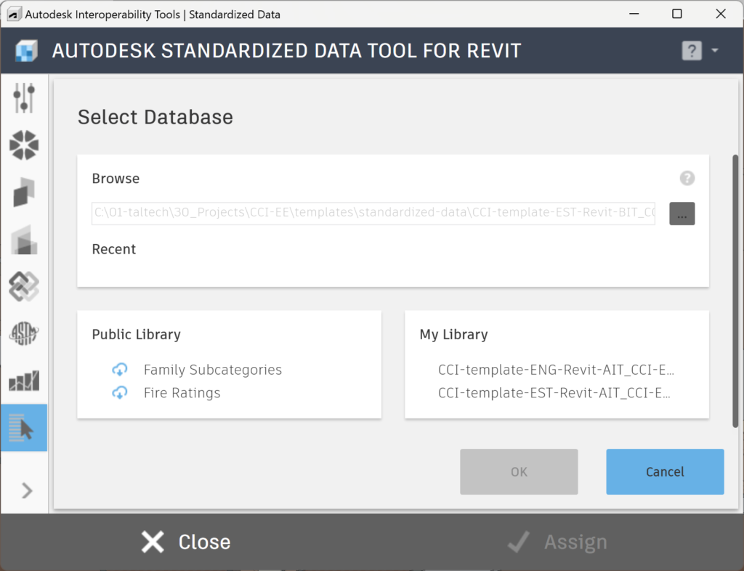The width and height of the screenshot is (744, 571).
Task: Select Family Subcategories library entry
Action: pyautogui.click(x=213, y=370)
